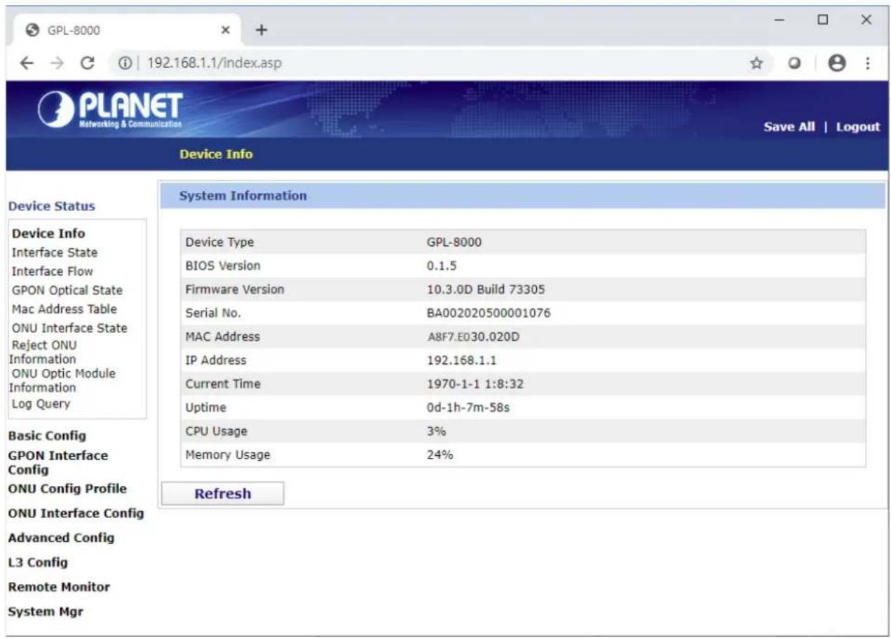Screen dimensions: 891x638
Task: Select Device Info in the sidebar
Action: [48, 233]
